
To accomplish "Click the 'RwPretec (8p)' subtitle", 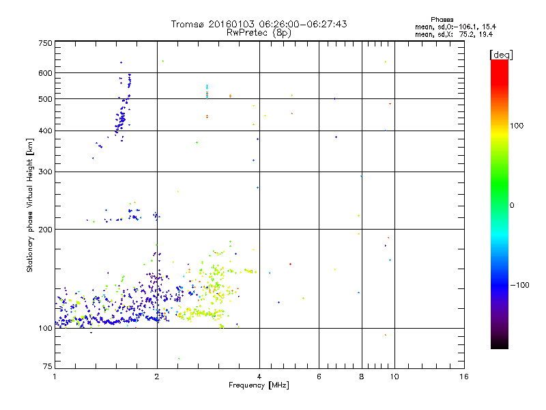I will coord(259,33).
